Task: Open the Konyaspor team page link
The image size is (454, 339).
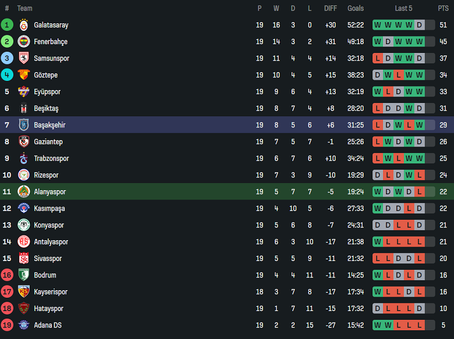Action: 49,225
